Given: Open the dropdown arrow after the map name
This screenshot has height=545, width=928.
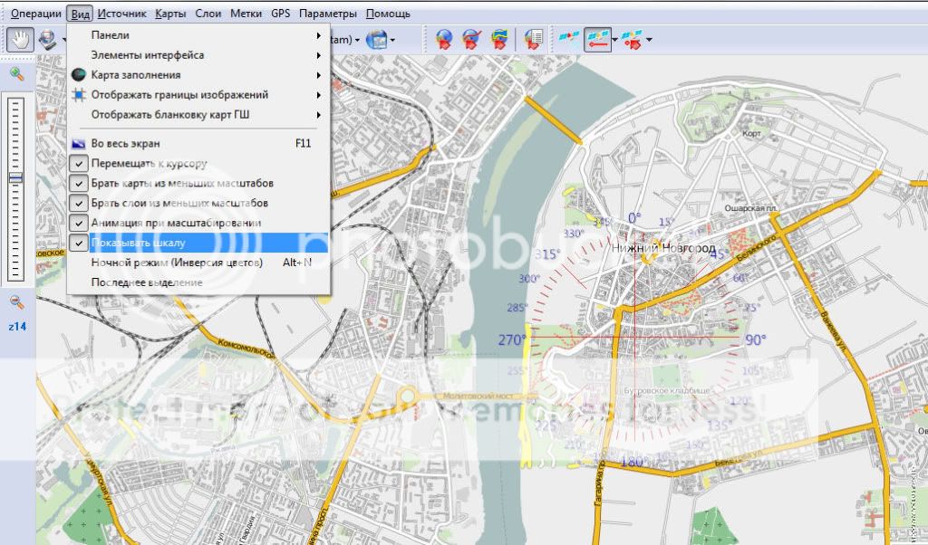Looking at the screenshot, I should tap(357, 40).
